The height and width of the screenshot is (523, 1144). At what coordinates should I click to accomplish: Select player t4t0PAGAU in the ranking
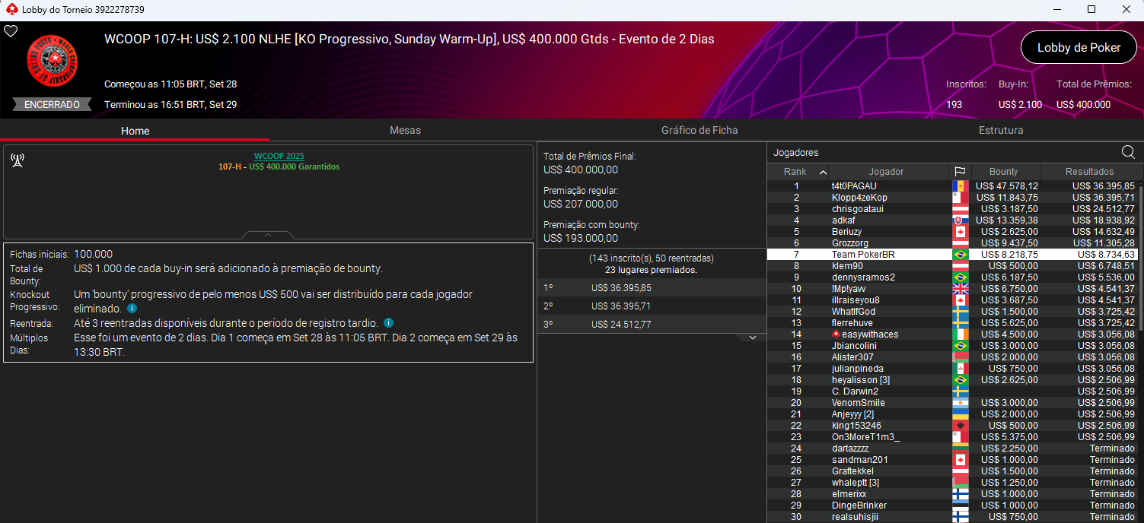pos(854,186)
